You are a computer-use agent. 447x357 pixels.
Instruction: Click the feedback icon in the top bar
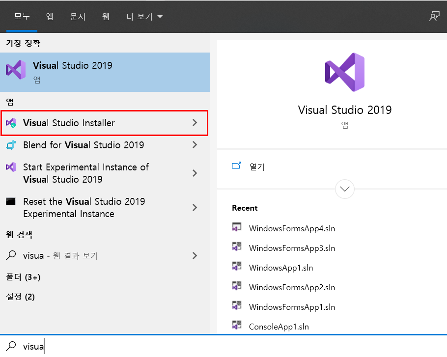(x=434, y=16)
